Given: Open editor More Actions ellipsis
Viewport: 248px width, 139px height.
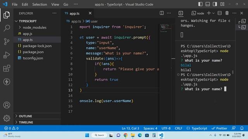Looking at the screenshot, I should [169, 13].
